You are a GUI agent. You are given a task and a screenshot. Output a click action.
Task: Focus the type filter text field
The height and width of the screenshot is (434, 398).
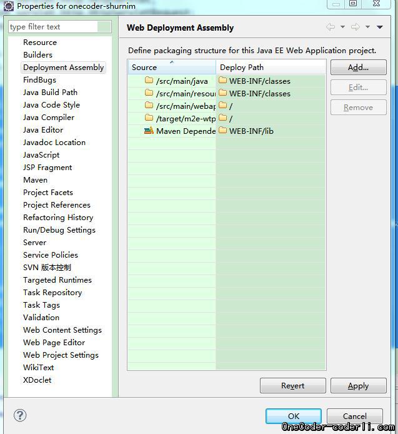pyautogui.click(x=53, y=27)
